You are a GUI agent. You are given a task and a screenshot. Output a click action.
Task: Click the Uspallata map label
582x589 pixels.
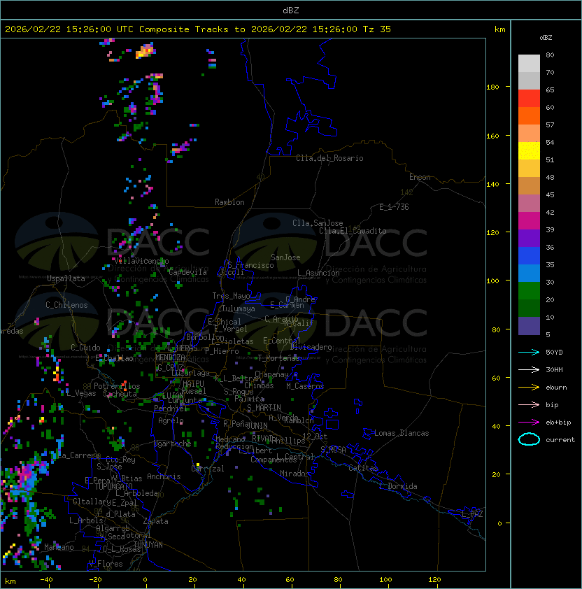point(66,278)
